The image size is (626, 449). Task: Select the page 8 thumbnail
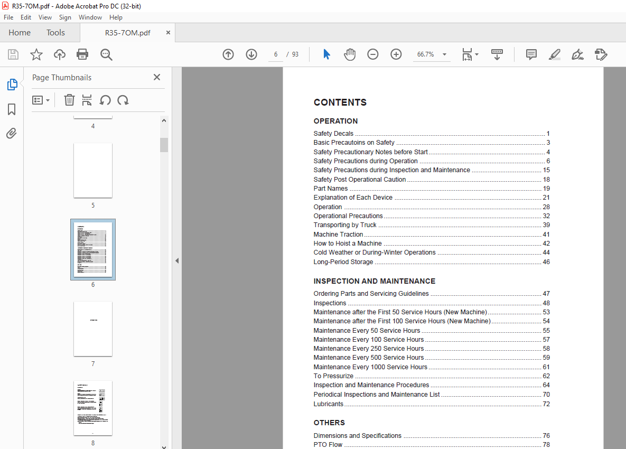(x=93, y=408)
